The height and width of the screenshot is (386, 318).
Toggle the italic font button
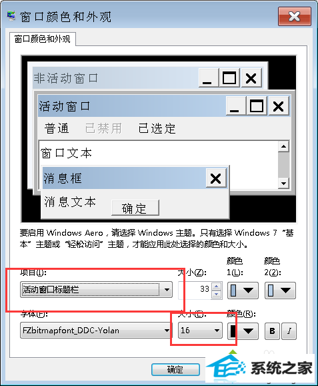point(289,331)
